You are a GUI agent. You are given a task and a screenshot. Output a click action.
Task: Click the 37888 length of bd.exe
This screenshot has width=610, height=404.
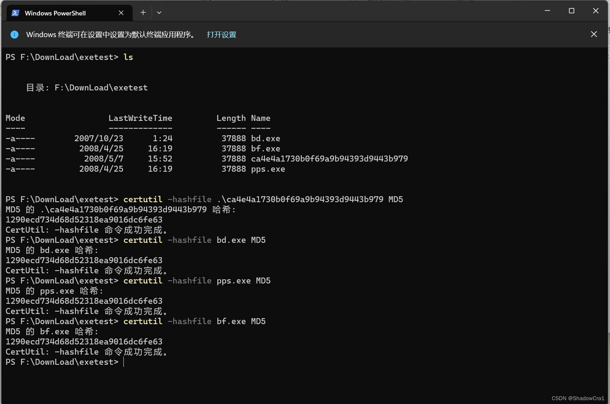[234, 138]
